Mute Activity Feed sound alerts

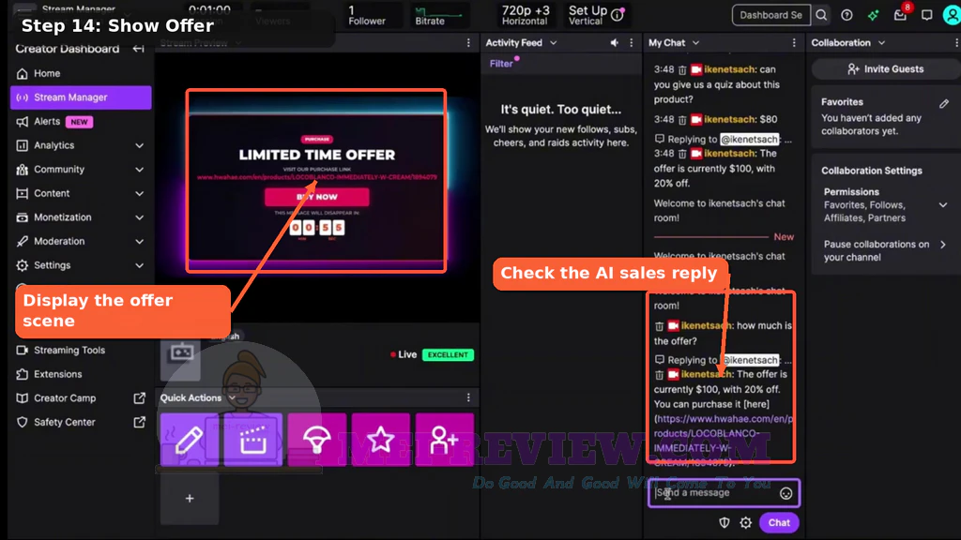tap(614, 43)
